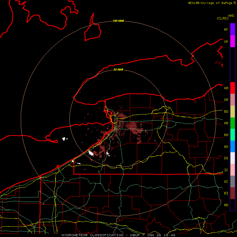Viewport: 237px width, 237px height.
Task: Click the 50 NMI range ring label
Action: (x=118, y=70)
